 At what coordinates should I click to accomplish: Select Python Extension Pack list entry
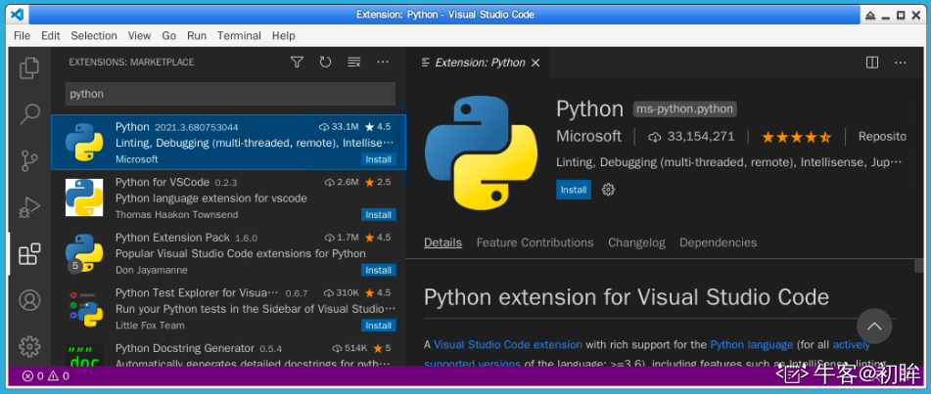click(229, 253)
